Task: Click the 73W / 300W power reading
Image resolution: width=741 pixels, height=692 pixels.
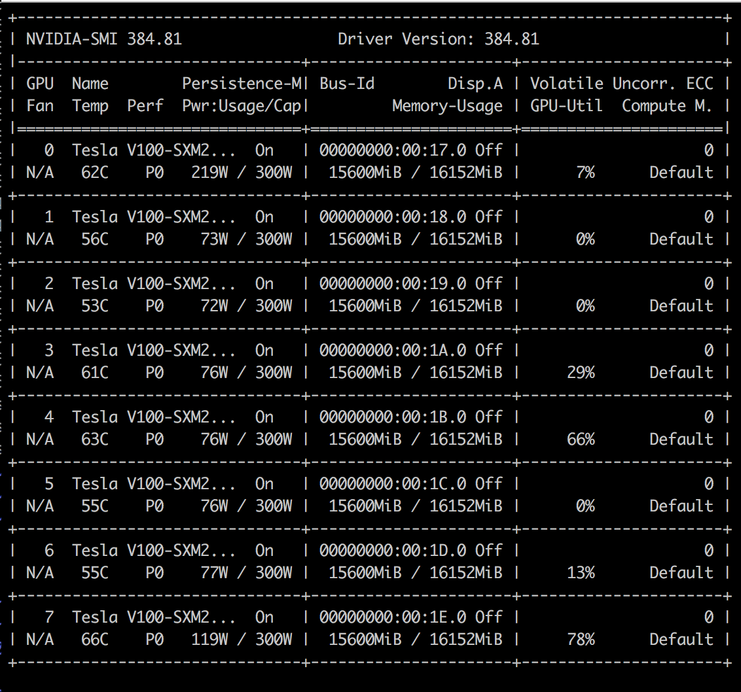Action: click(246, 239)
